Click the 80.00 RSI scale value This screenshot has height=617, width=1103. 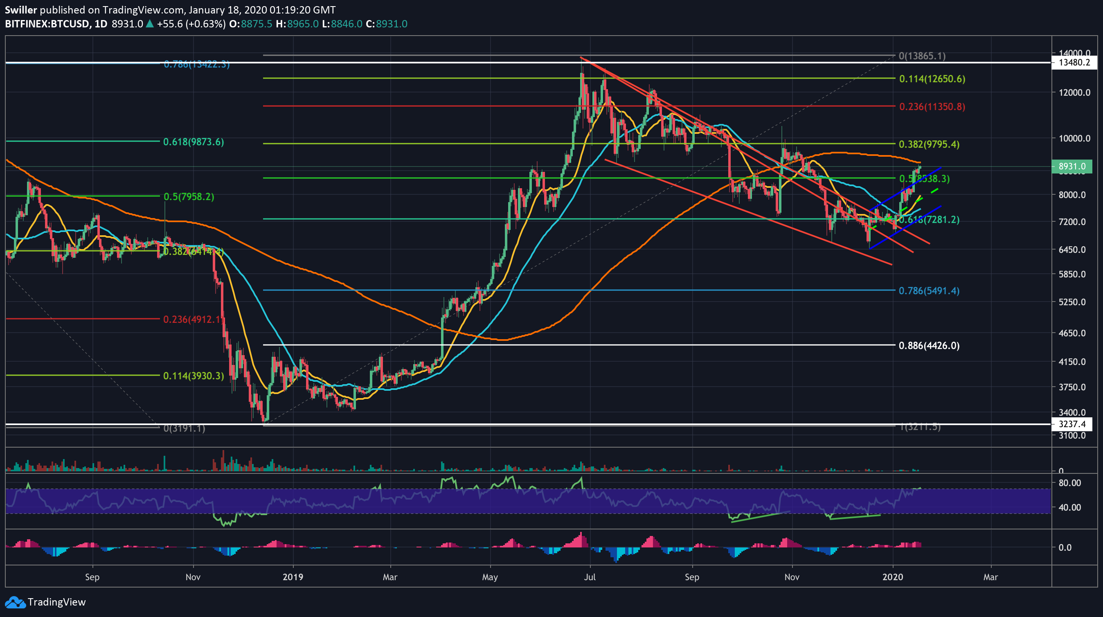coord(1069,482)
